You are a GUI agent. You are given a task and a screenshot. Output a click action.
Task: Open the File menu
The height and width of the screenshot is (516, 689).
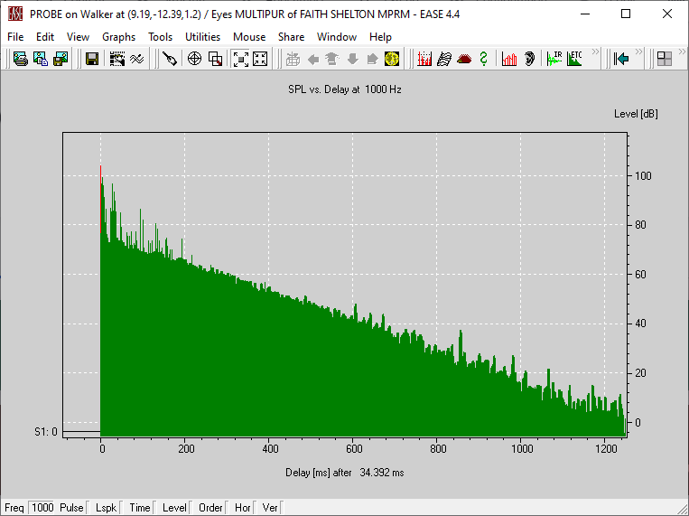point(15,37)
